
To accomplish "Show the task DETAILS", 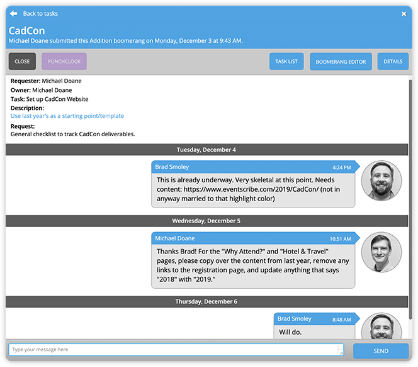I will pos(393,61).
